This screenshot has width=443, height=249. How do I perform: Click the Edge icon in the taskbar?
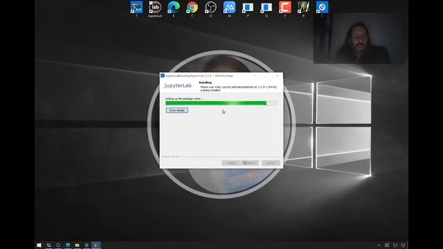(x=68, y=245)
